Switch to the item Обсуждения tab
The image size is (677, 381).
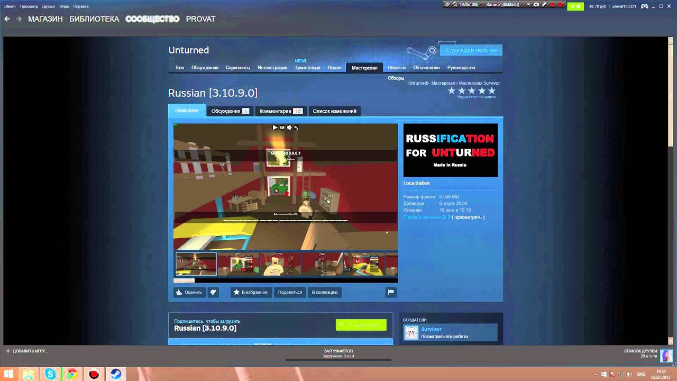pyautogui.click(x=230, y=111)
